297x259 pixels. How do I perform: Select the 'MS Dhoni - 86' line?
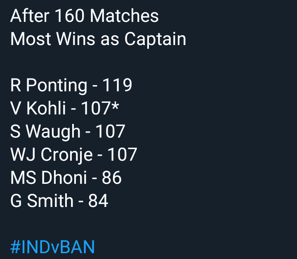point(66,178)
